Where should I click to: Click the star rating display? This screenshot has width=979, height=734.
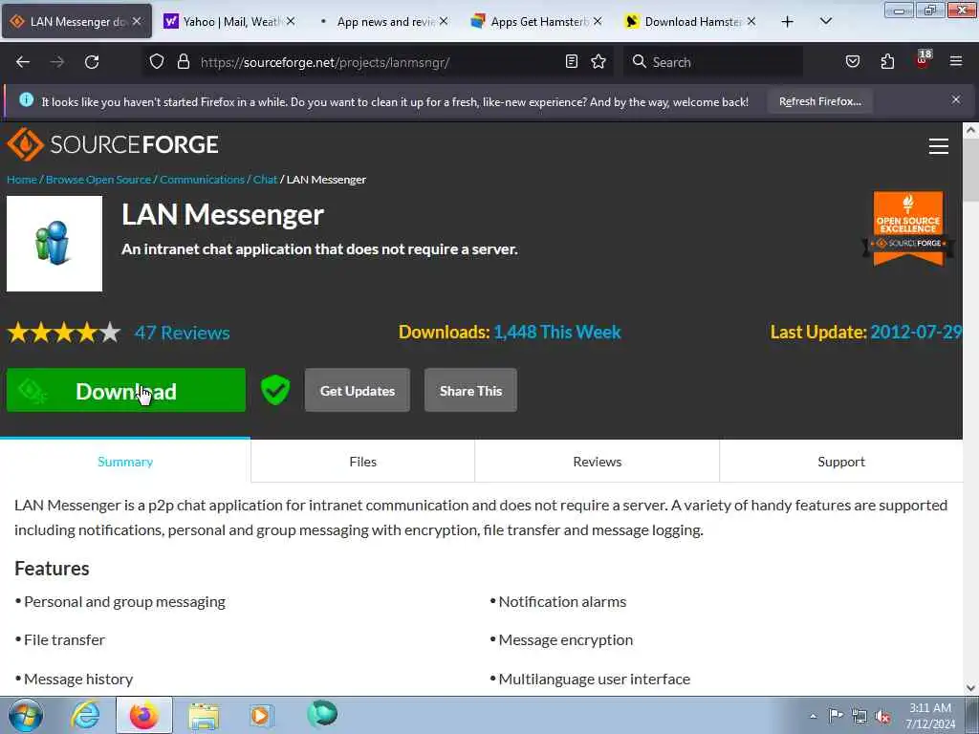pos(64,332)
